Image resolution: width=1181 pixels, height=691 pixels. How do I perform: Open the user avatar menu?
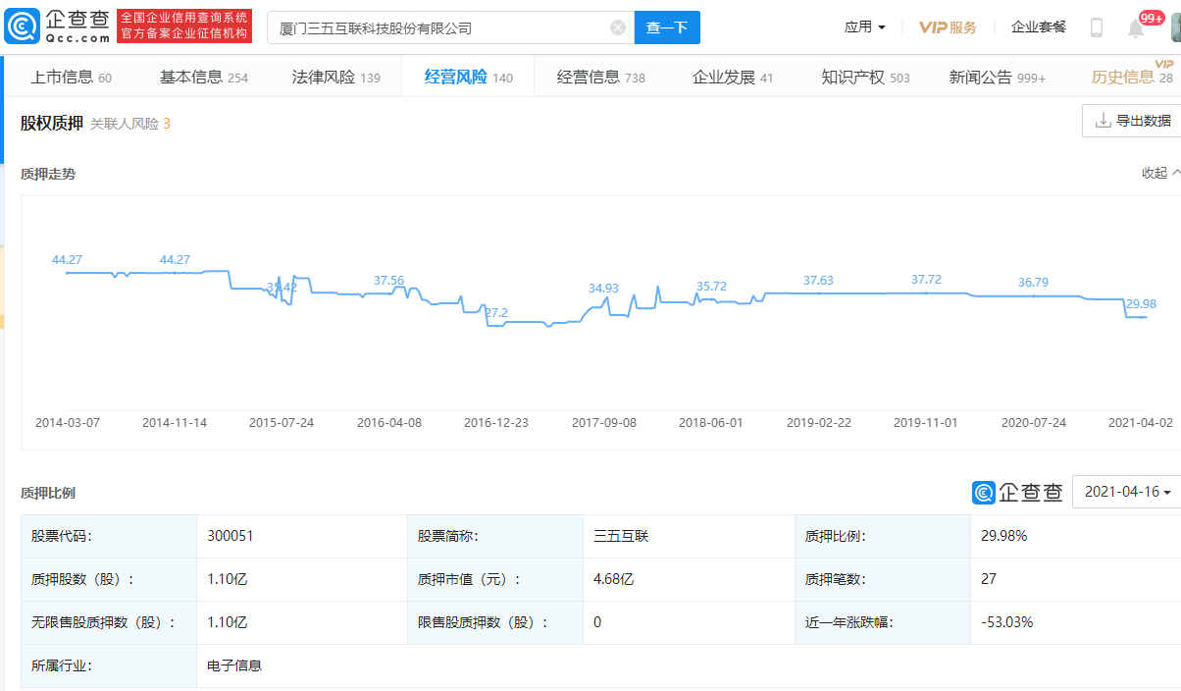point(1175,27)
